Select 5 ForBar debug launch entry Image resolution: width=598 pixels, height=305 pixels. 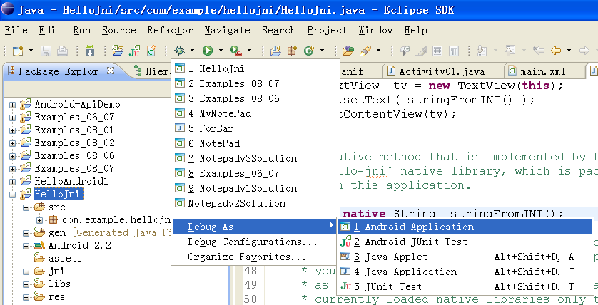coord(255,128)
